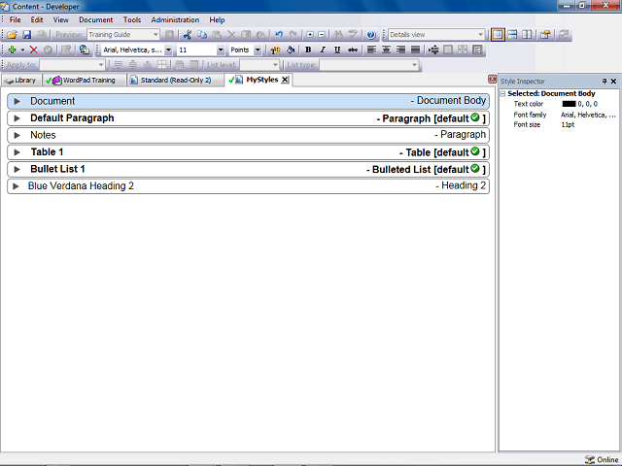Open the Tools menu
Image resolution: width=622 pixels, height=466 pixels.
[132, 19]
